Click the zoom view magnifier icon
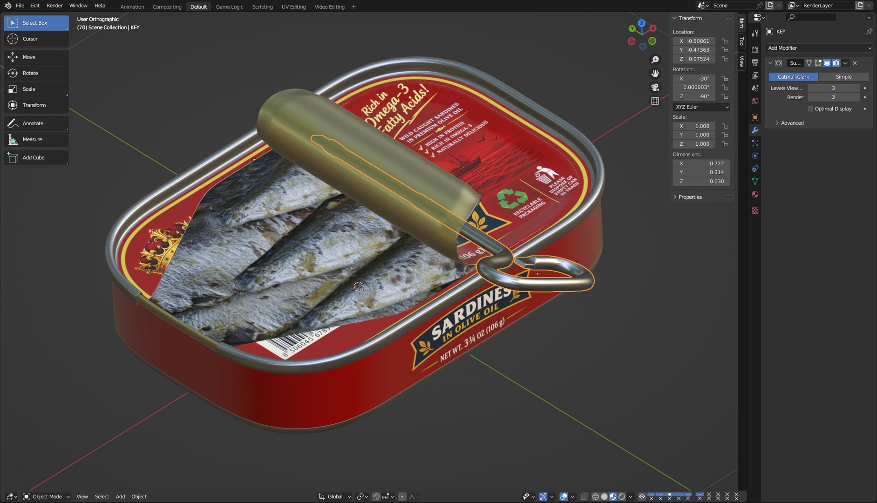This screenshot has width=877, height=503. tap(655, 60)
